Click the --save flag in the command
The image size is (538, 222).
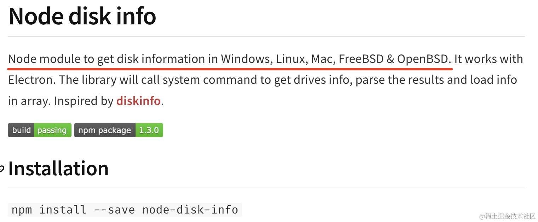click(114, 210)
